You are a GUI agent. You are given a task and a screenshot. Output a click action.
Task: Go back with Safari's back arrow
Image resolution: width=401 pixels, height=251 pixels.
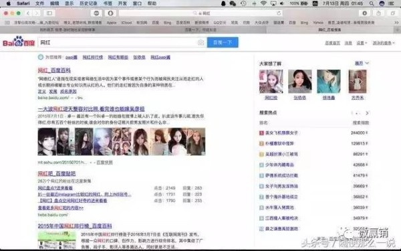[x=28, y=13]
